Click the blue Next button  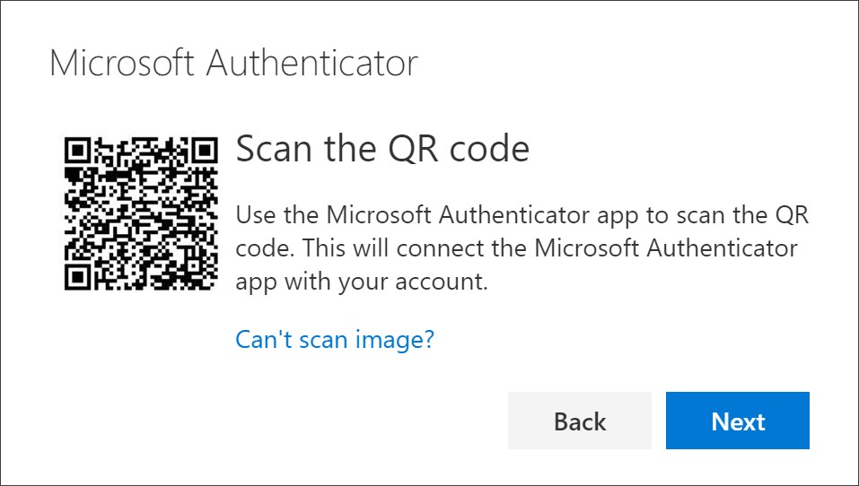coord(738,421)
